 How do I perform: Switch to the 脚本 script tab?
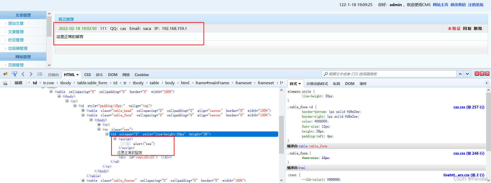click(x=99, y=75)
